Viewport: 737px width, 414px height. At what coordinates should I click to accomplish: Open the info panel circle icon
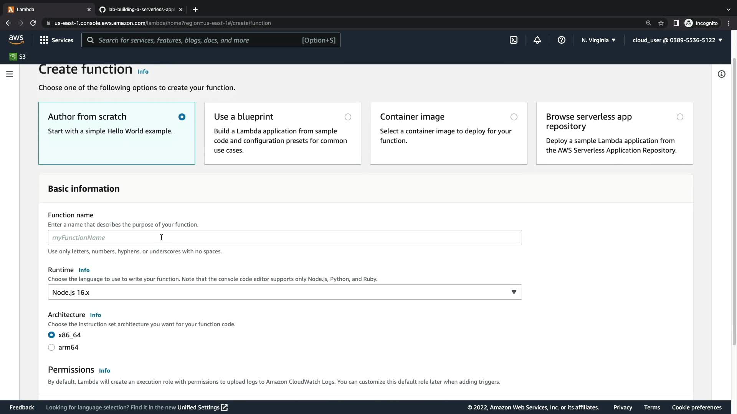[x=721, y=74]
